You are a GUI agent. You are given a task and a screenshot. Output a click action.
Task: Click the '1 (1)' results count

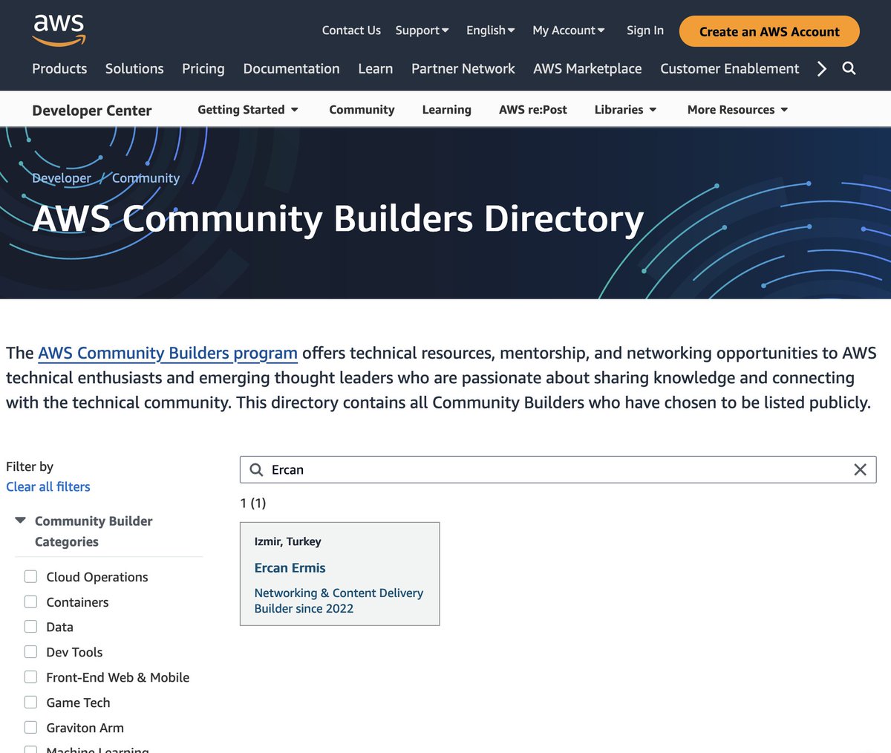pos(252,503)
